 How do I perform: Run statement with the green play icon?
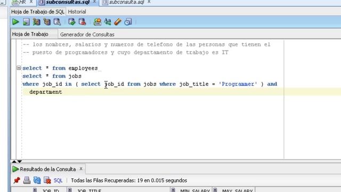[x=15, y=22]
